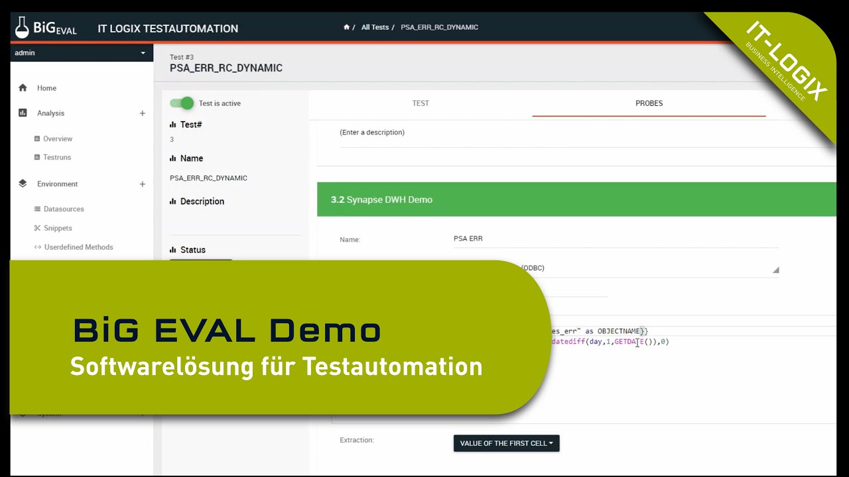Click the Snippets scissors icon
The image size is (849, 477).
[37, 229]
